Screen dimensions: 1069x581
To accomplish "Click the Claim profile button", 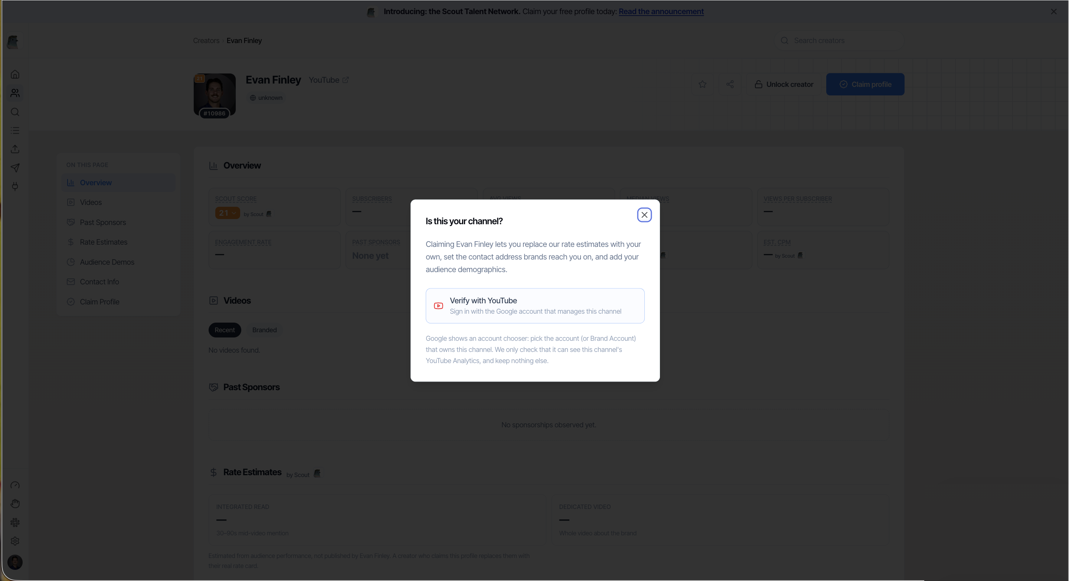I will pos(865,84).
